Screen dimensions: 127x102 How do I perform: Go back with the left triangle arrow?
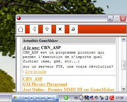point(34,29)
